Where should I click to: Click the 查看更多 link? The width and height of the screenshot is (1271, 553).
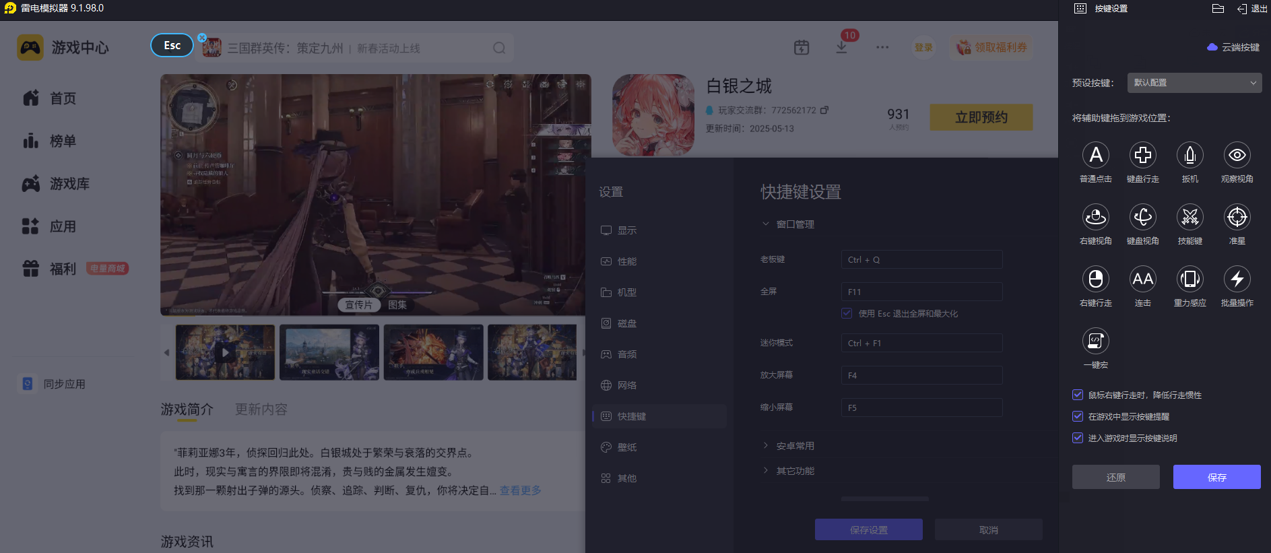pos(520,490)
